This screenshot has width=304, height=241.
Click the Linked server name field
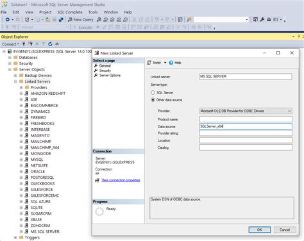click(x=246, y=76)
